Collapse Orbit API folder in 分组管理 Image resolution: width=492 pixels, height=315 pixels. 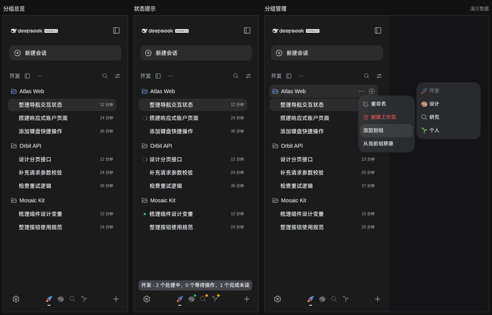point(276,146)
